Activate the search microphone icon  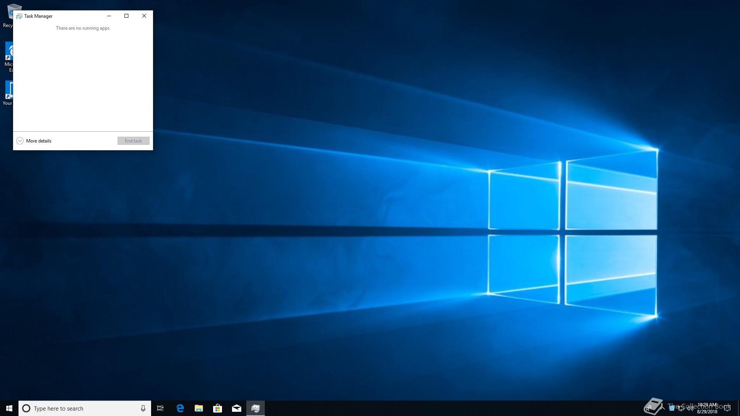pyautogui.click(x=143, y=408)
